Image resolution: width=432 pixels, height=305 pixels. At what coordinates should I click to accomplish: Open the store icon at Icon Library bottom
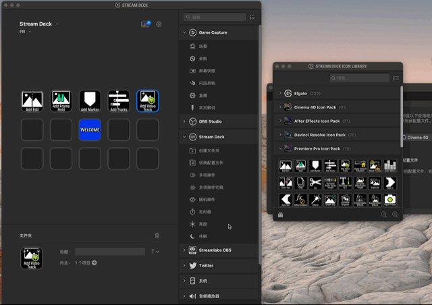pos(281,215)
